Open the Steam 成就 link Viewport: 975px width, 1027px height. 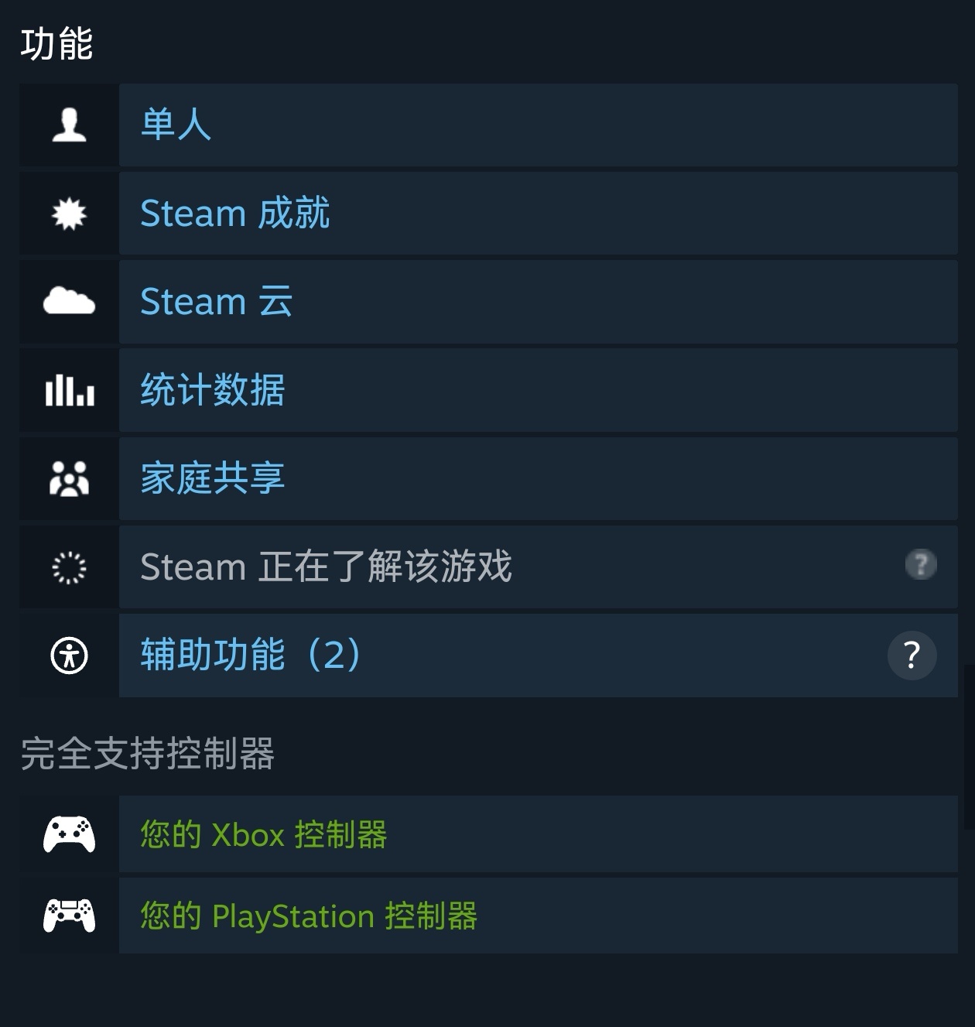click(x=234, y=214)
